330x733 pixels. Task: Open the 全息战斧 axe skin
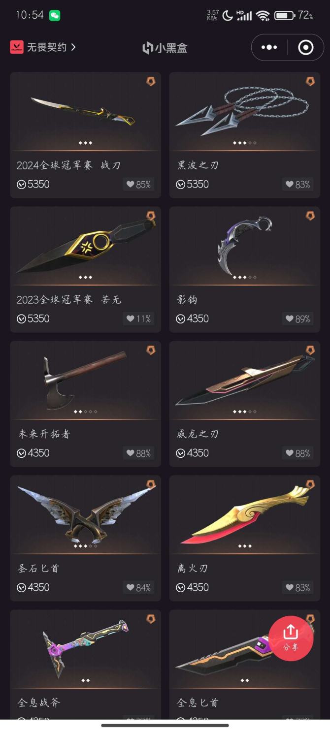pyautogui.click(x=86, y=665)
